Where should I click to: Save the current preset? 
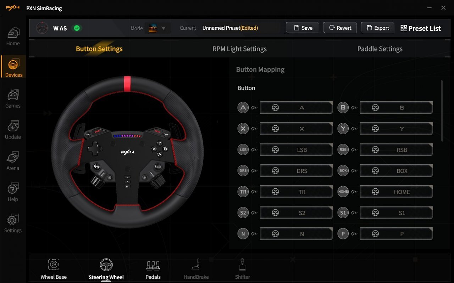(303, 28)
